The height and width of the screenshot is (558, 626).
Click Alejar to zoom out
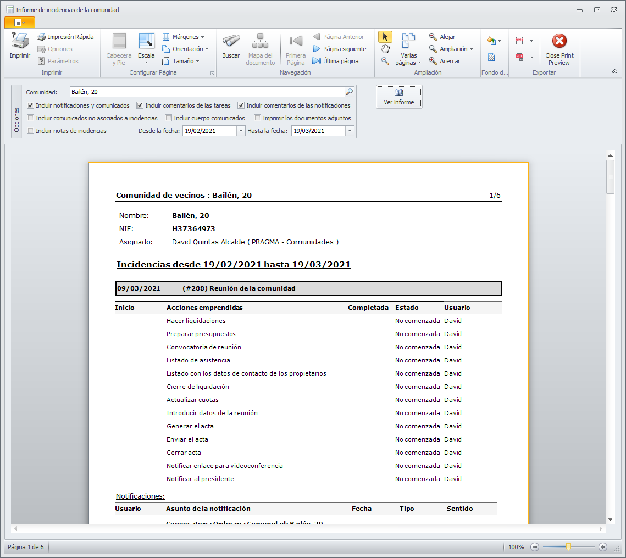click(442, 37)
